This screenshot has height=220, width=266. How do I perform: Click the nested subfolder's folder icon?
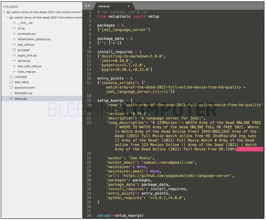click(11, 17)
